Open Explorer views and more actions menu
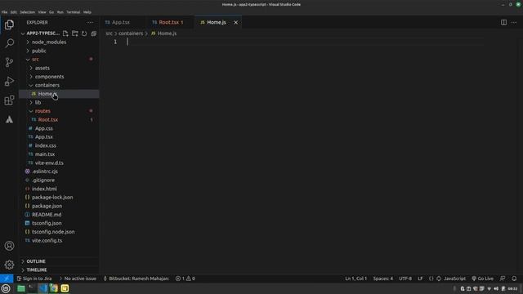 click(x=91, y=22)
